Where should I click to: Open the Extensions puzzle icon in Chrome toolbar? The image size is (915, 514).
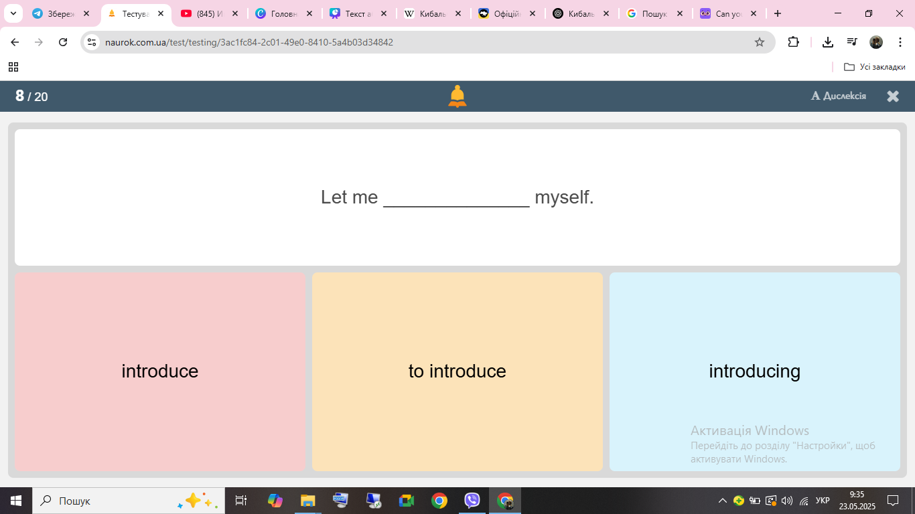pyautogui.click(x=793, y=41)
